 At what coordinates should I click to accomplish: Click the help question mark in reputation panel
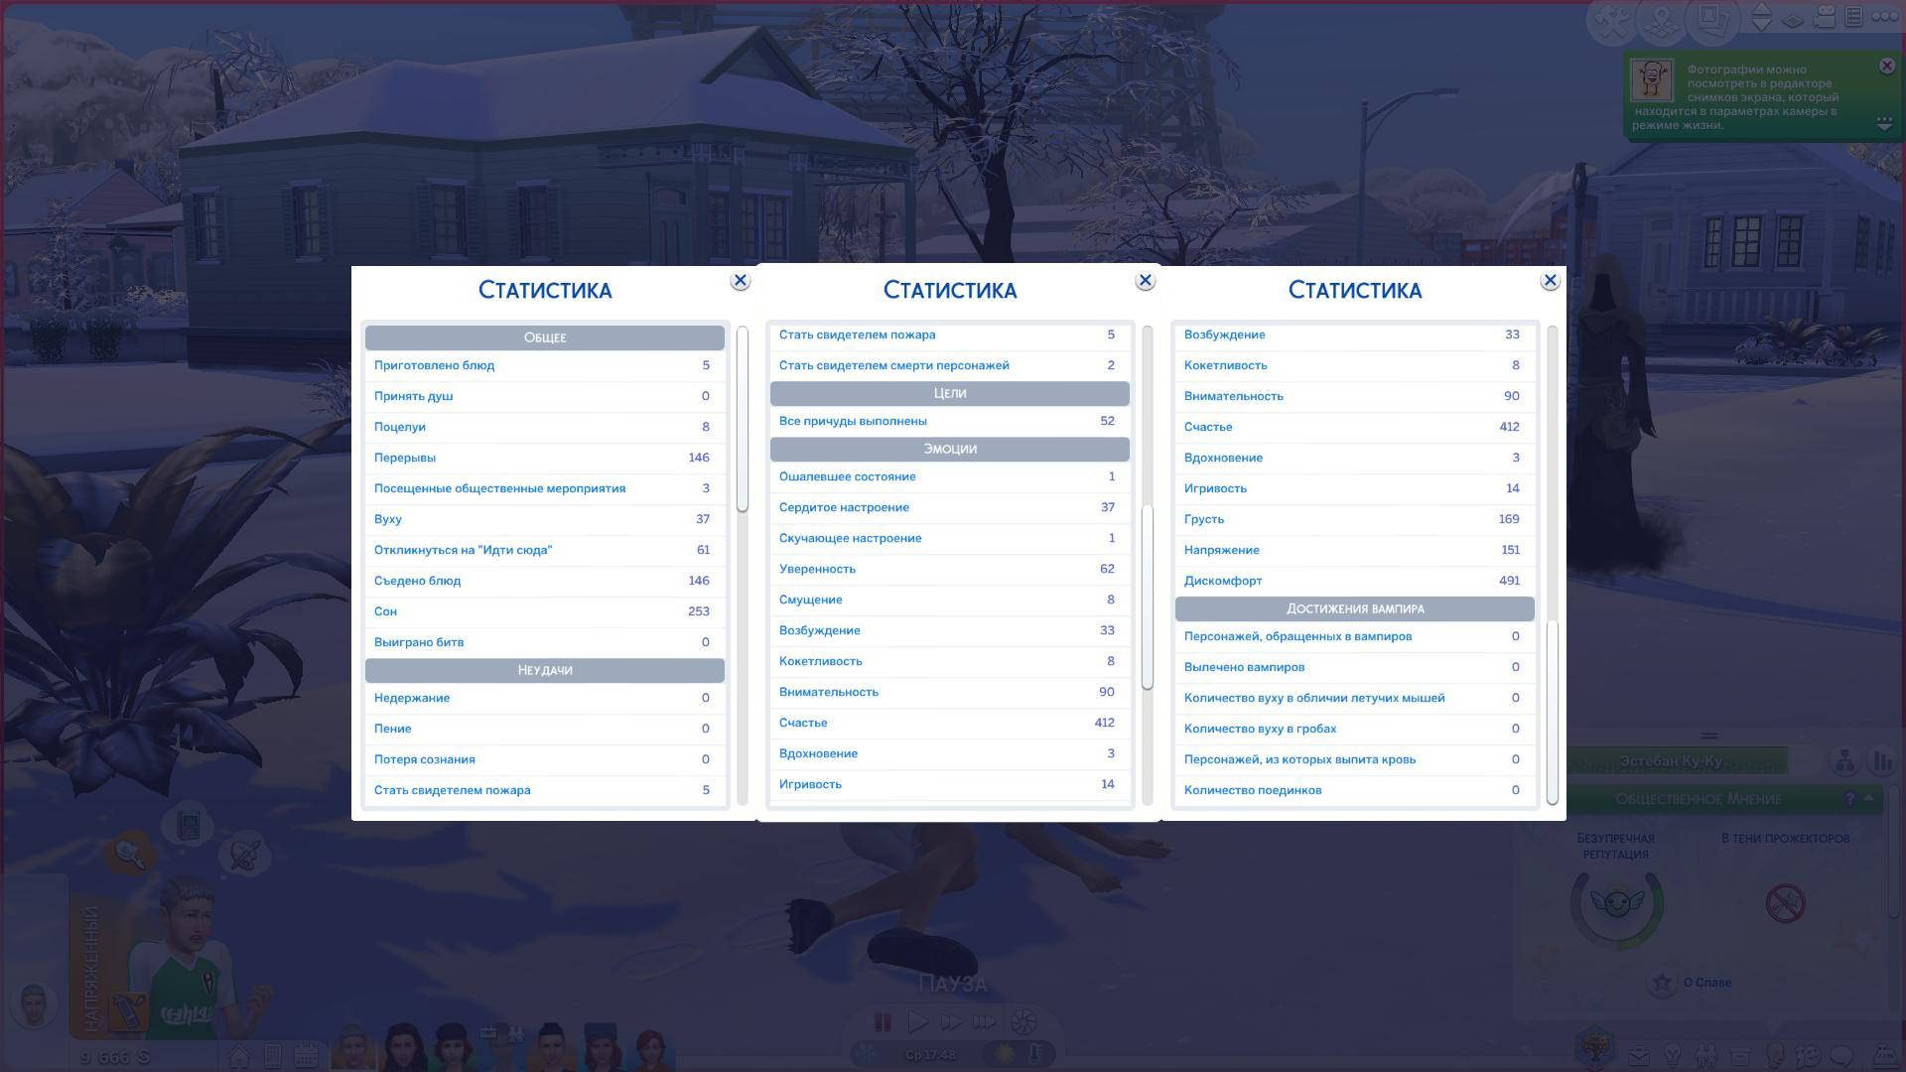pyautogui.click(x=1849, y=798)
